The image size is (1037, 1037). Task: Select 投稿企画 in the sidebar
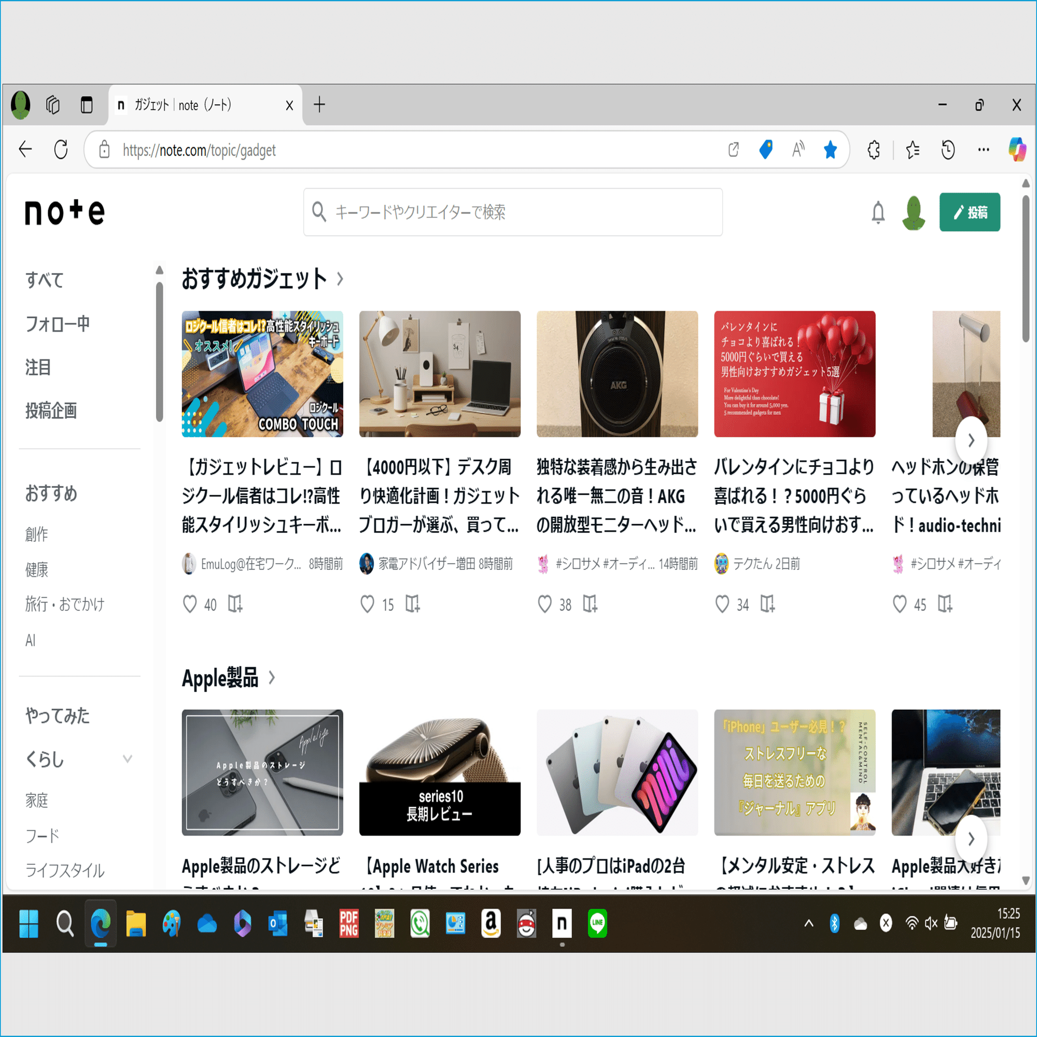point(51,411)
